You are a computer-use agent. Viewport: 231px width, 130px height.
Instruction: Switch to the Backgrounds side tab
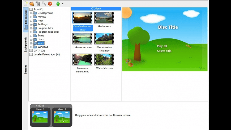(x=26, y=45)
